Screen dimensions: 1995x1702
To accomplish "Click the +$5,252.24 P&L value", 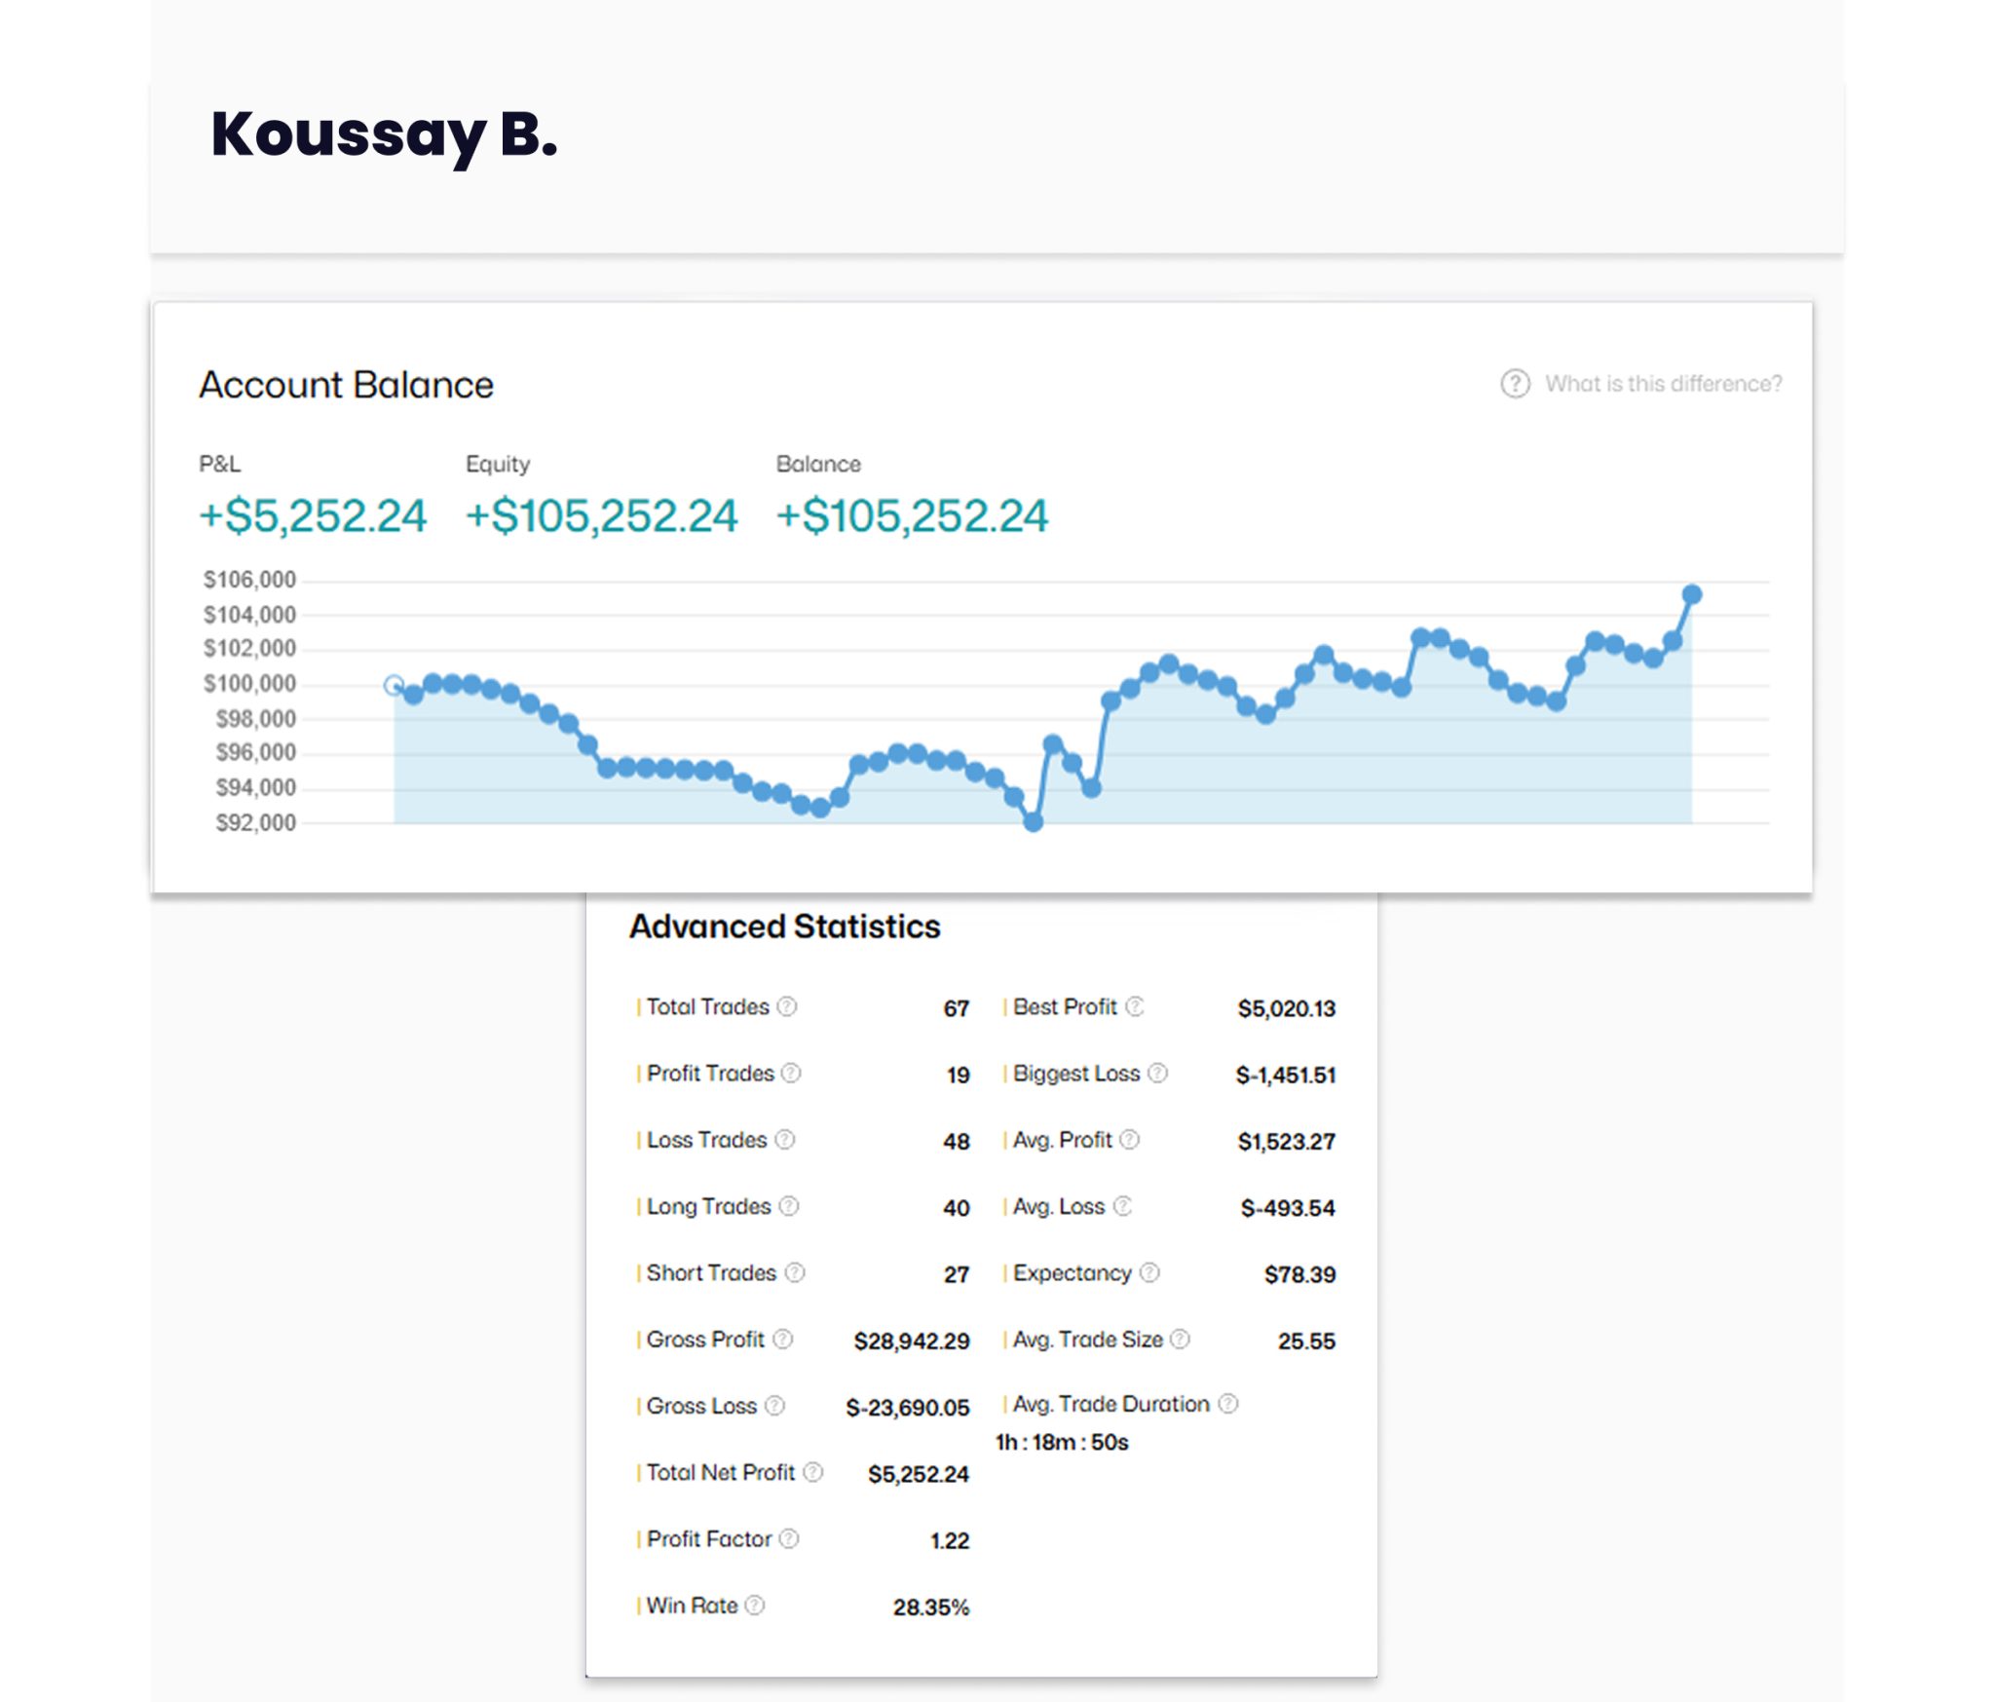I will pyautogui.click(x=313, y=515).
